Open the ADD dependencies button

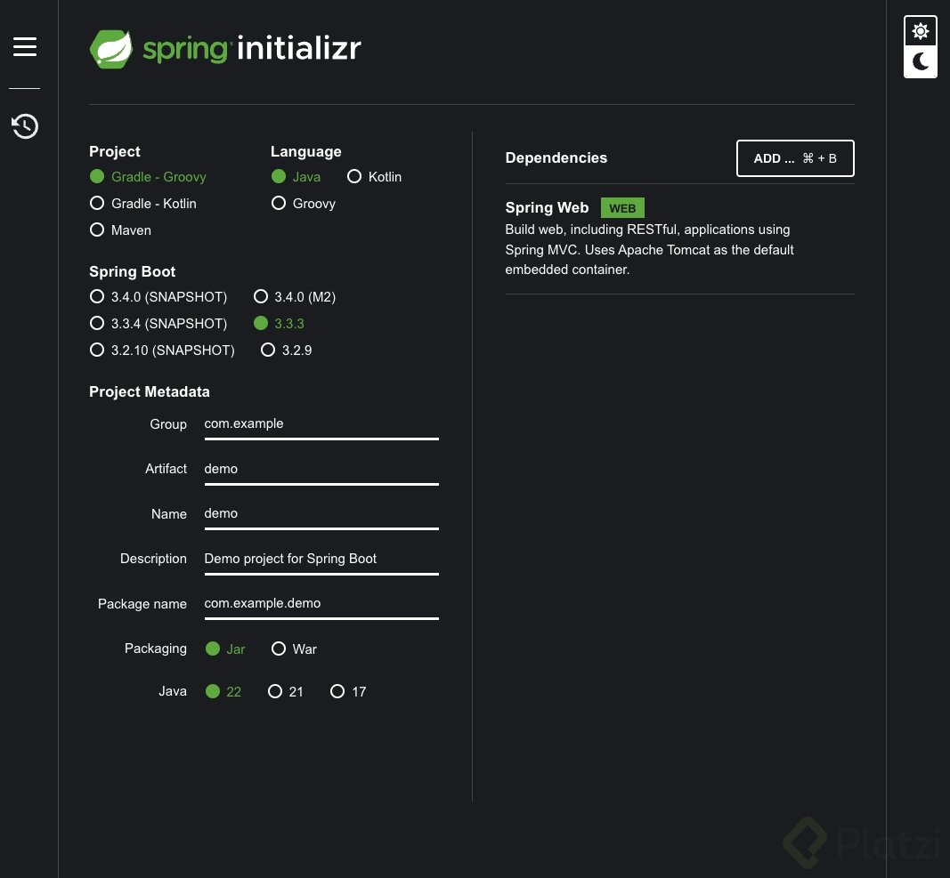click(x=795, y=158)
